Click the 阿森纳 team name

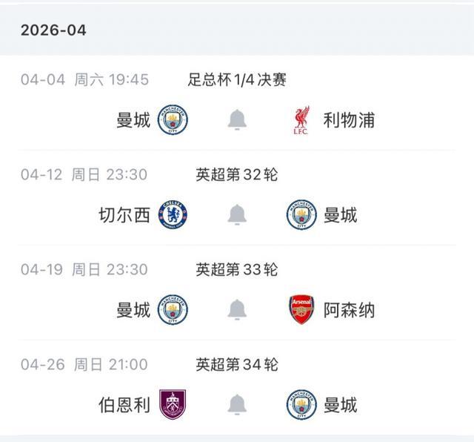coord(349,309)
